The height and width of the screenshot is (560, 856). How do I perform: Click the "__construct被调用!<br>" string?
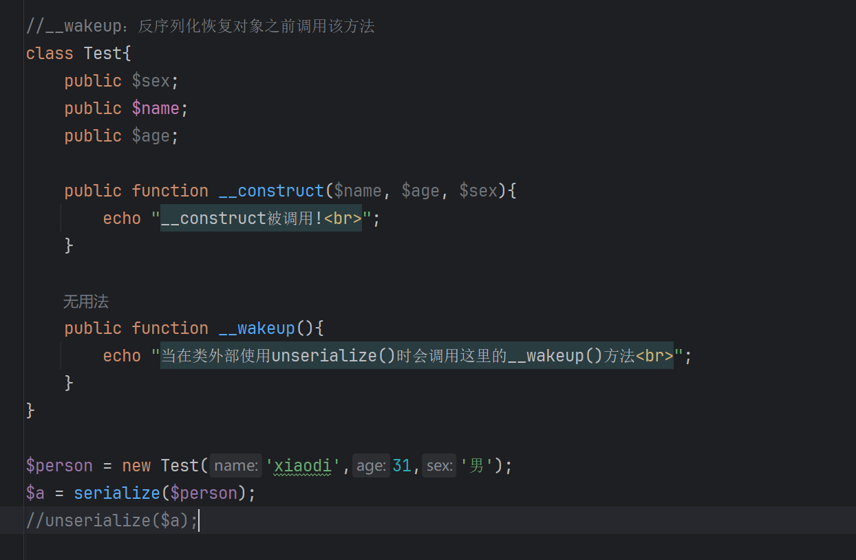261,219
